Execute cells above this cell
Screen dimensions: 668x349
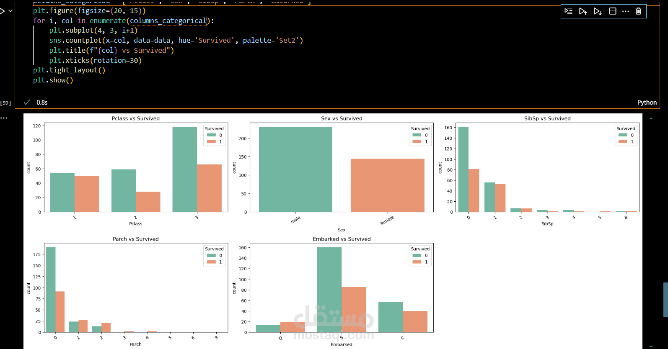pyautogui.click(x=583, y=11)
